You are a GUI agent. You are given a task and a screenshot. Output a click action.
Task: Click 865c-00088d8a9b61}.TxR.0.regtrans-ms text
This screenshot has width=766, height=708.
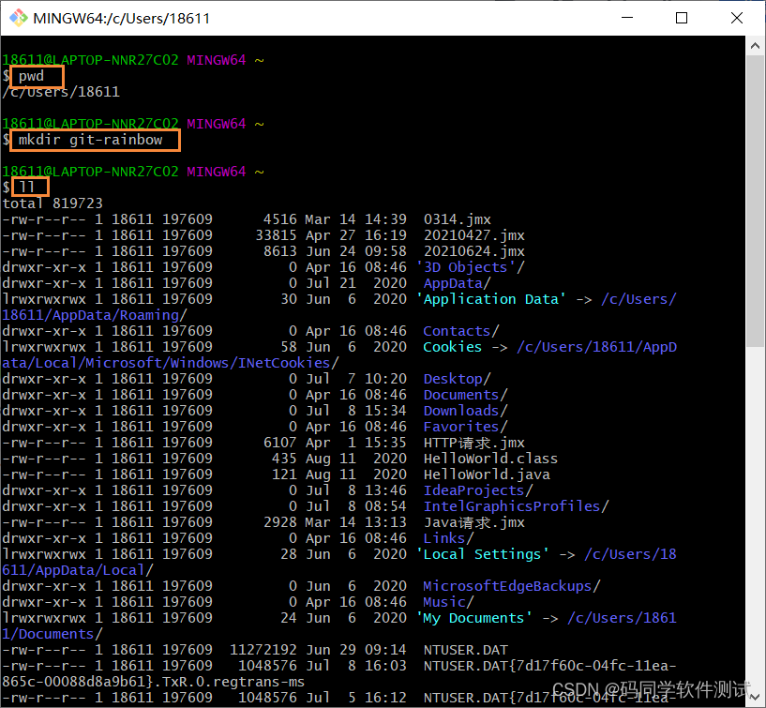154,682
